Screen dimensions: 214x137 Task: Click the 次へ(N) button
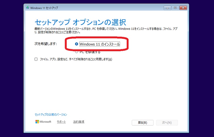167,122
